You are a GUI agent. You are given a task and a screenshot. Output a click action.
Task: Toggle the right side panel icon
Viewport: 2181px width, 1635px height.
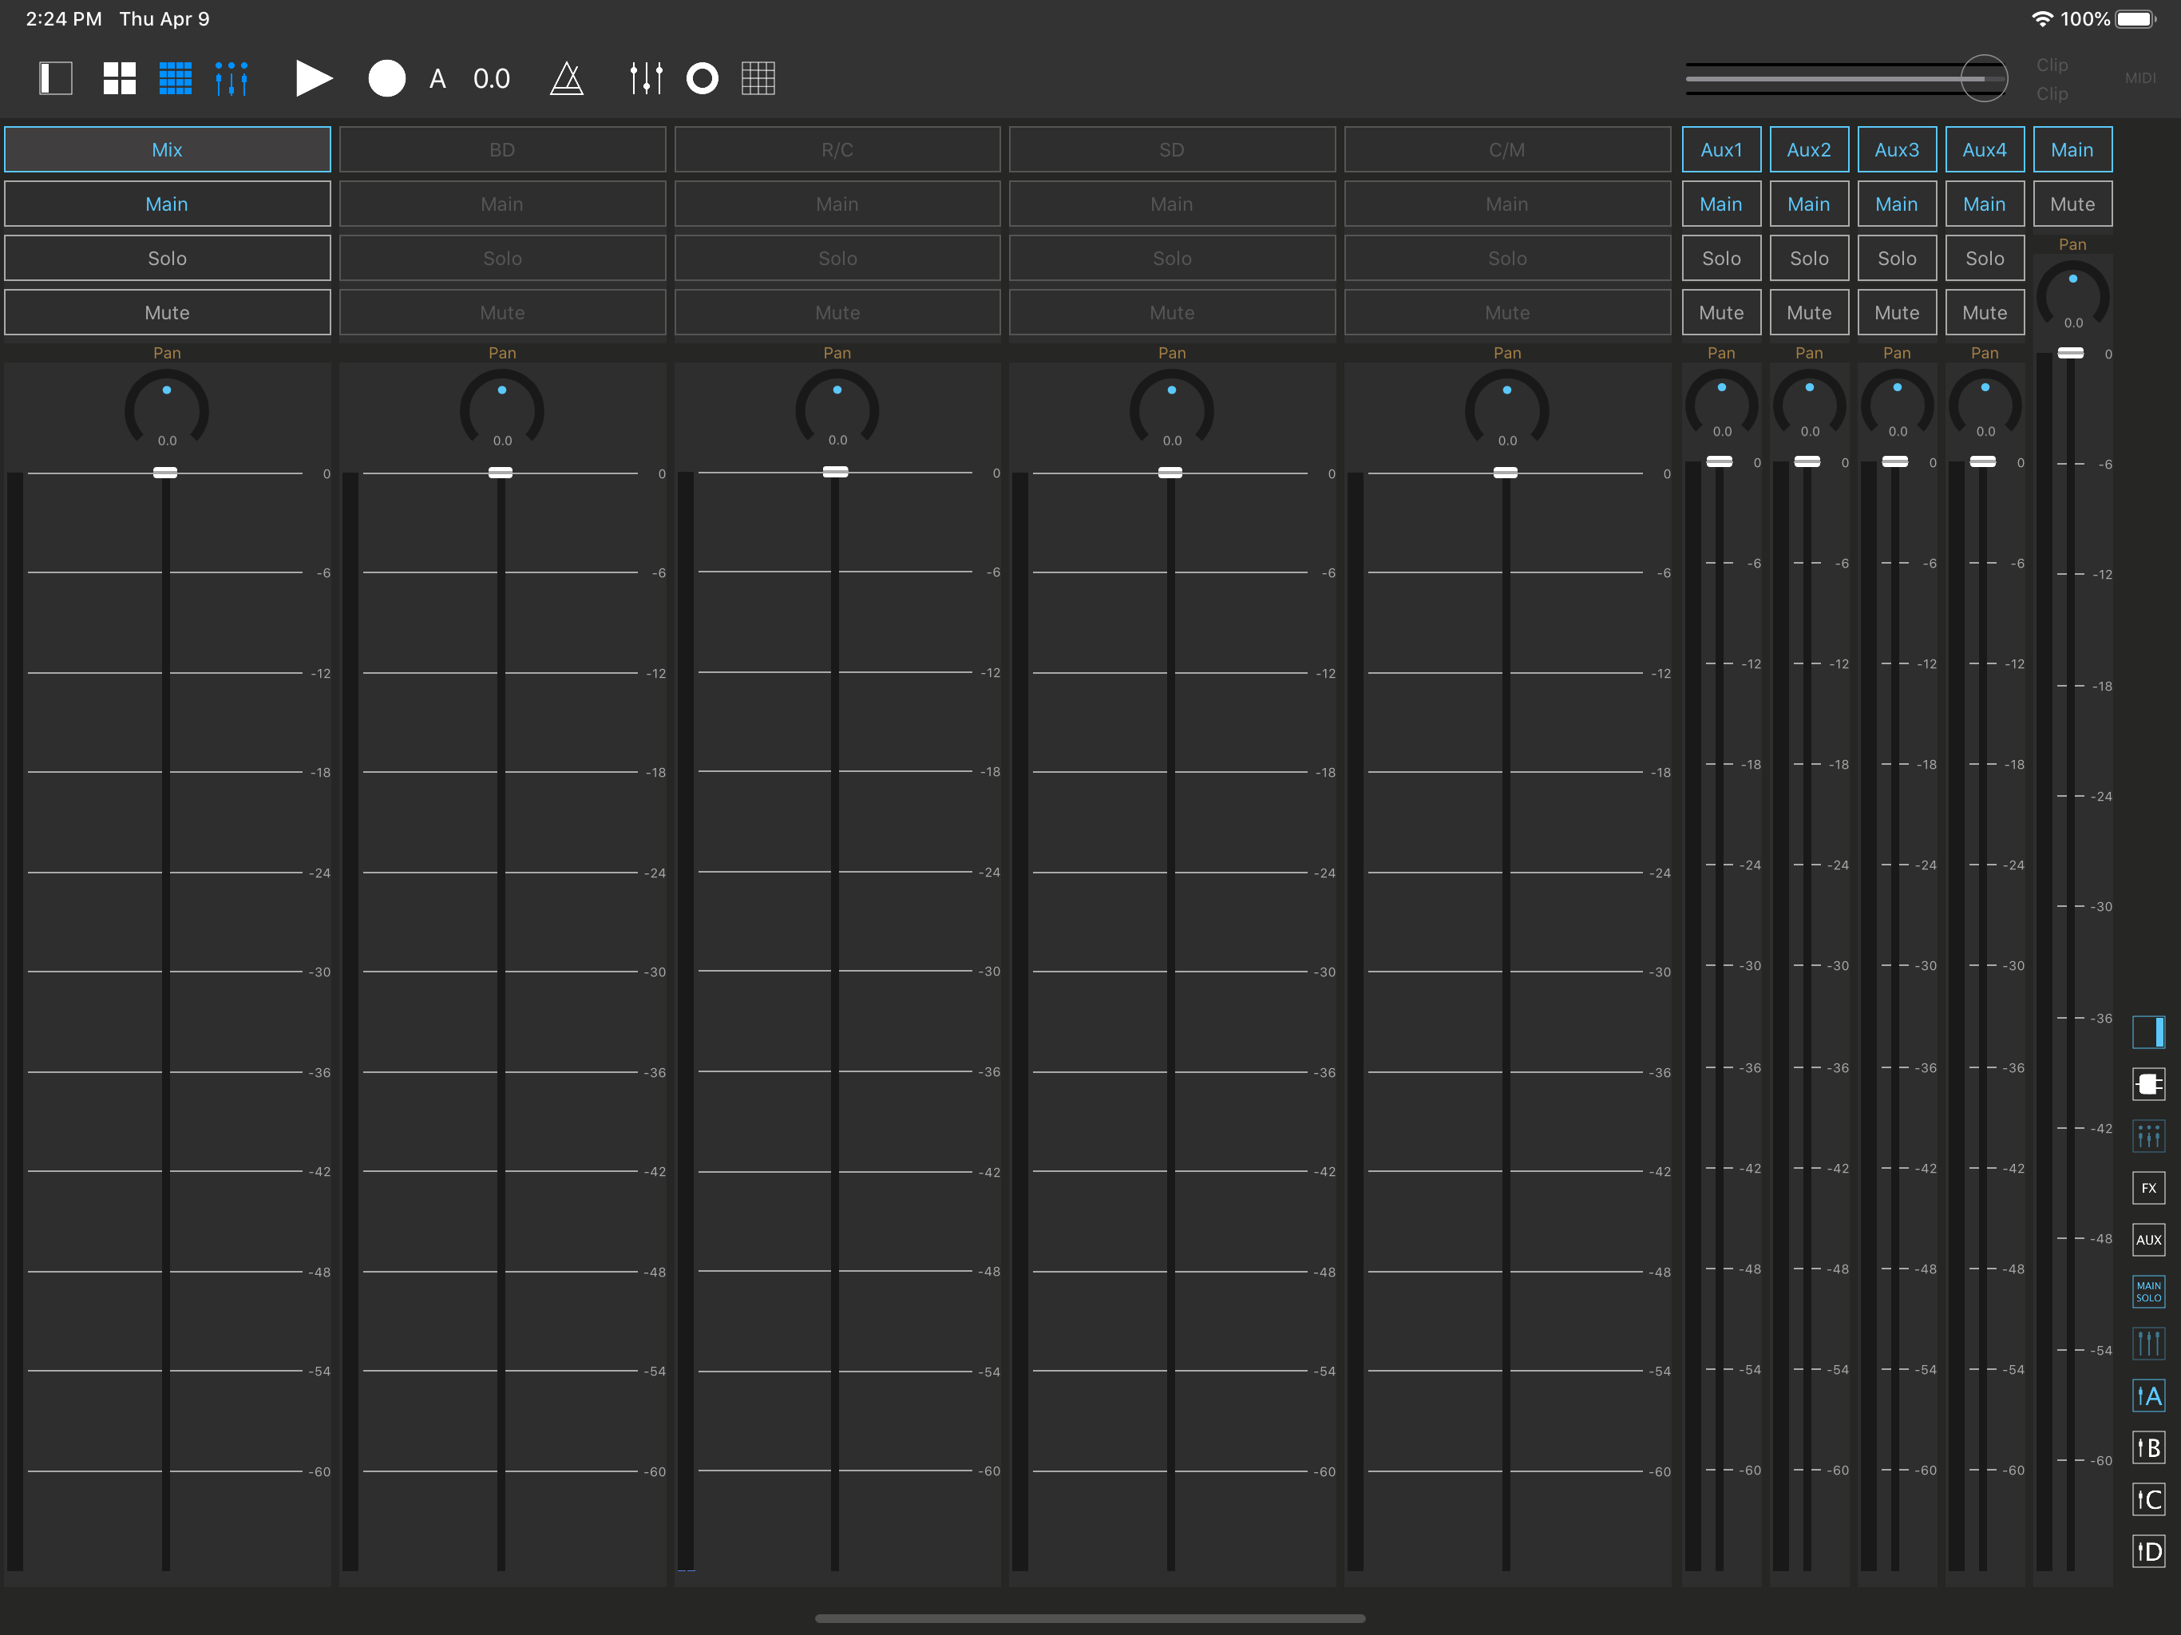coord(2148,1031)
